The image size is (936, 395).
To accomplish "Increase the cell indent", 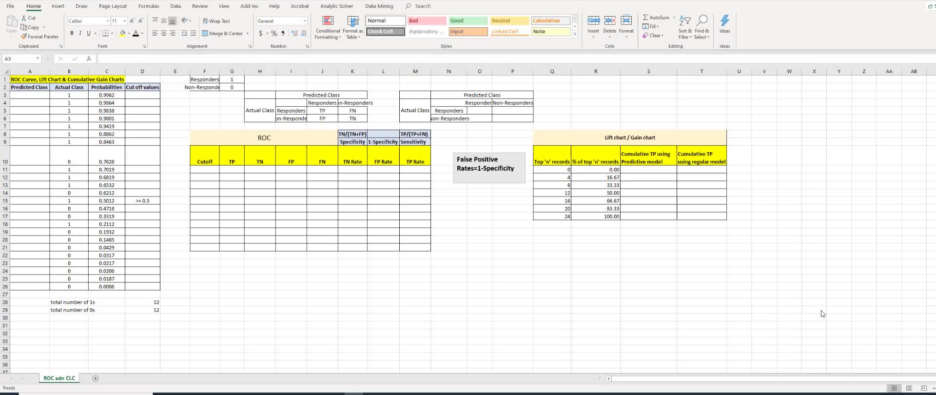I will [193, 34].
